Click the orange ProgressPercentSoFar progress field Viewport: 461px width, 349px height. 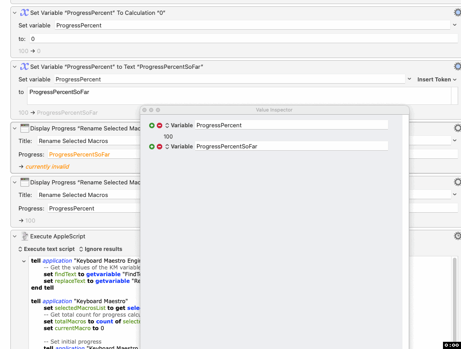[x=94, y=154]
